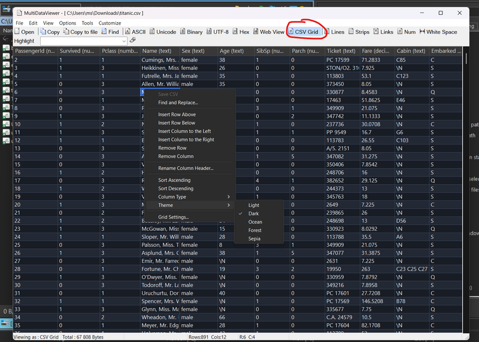Toggle the Num option
479x342 pixels.
pyautogui.click(x=407, y=32)
